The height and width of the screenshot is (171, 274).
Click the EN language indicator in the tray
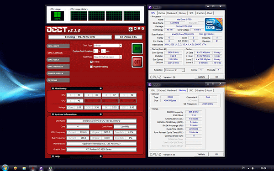(x=243, y=168)
